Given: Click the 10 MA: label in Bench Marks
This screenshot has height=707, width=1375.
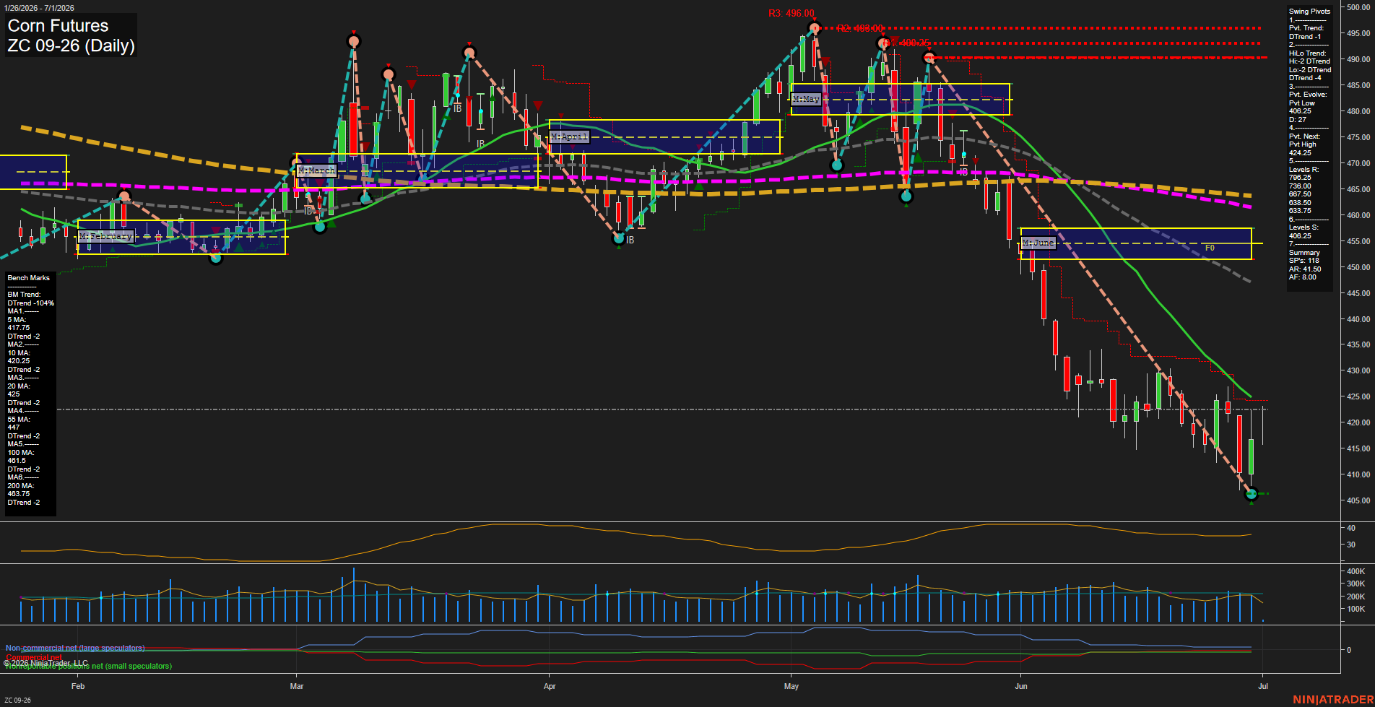Looking at the screenshot, I should (18, 353).
